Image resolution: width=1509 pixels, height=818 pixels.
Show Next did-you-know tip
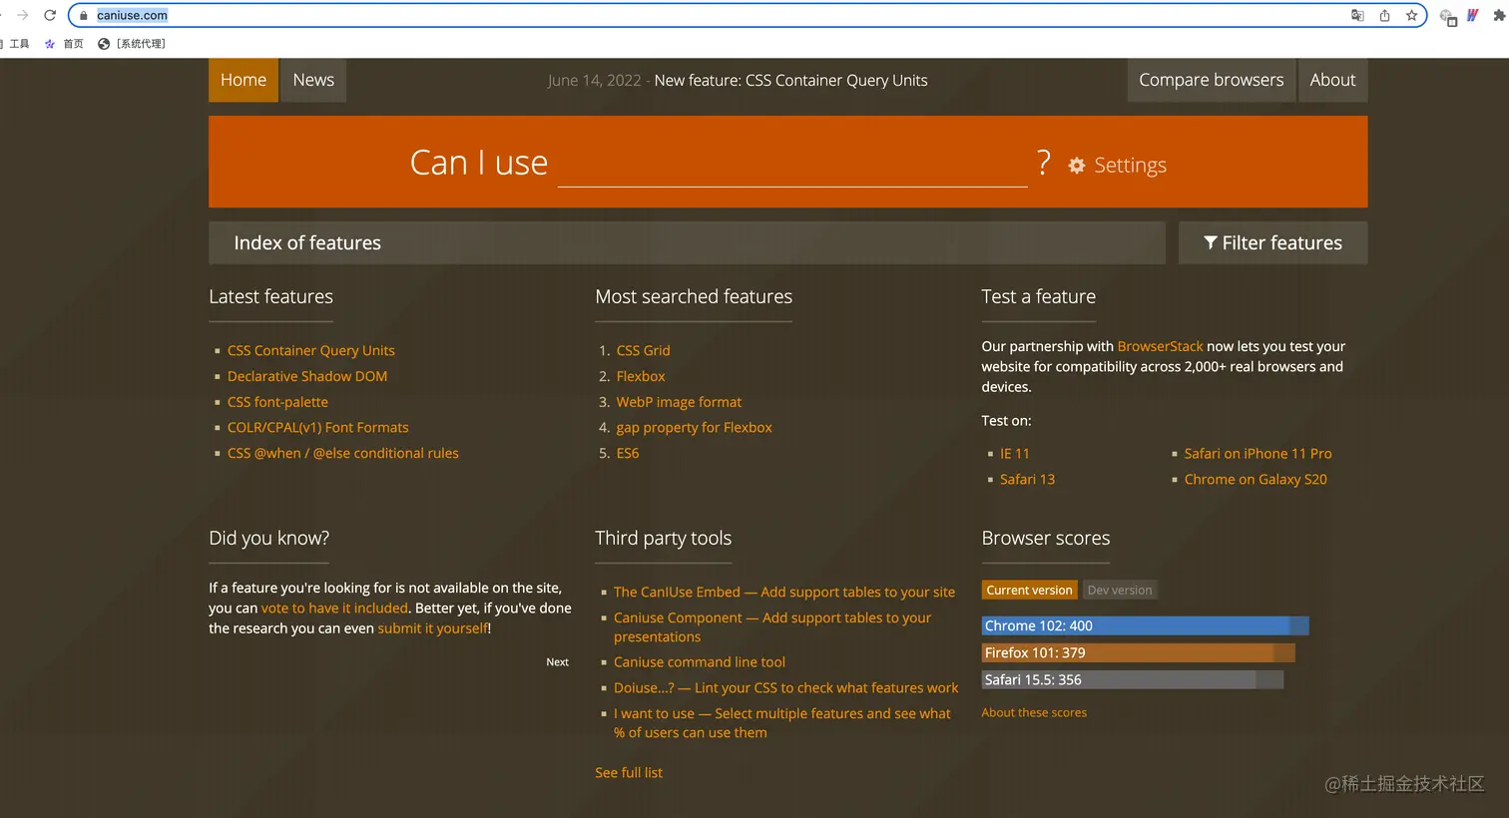point(557,662)
